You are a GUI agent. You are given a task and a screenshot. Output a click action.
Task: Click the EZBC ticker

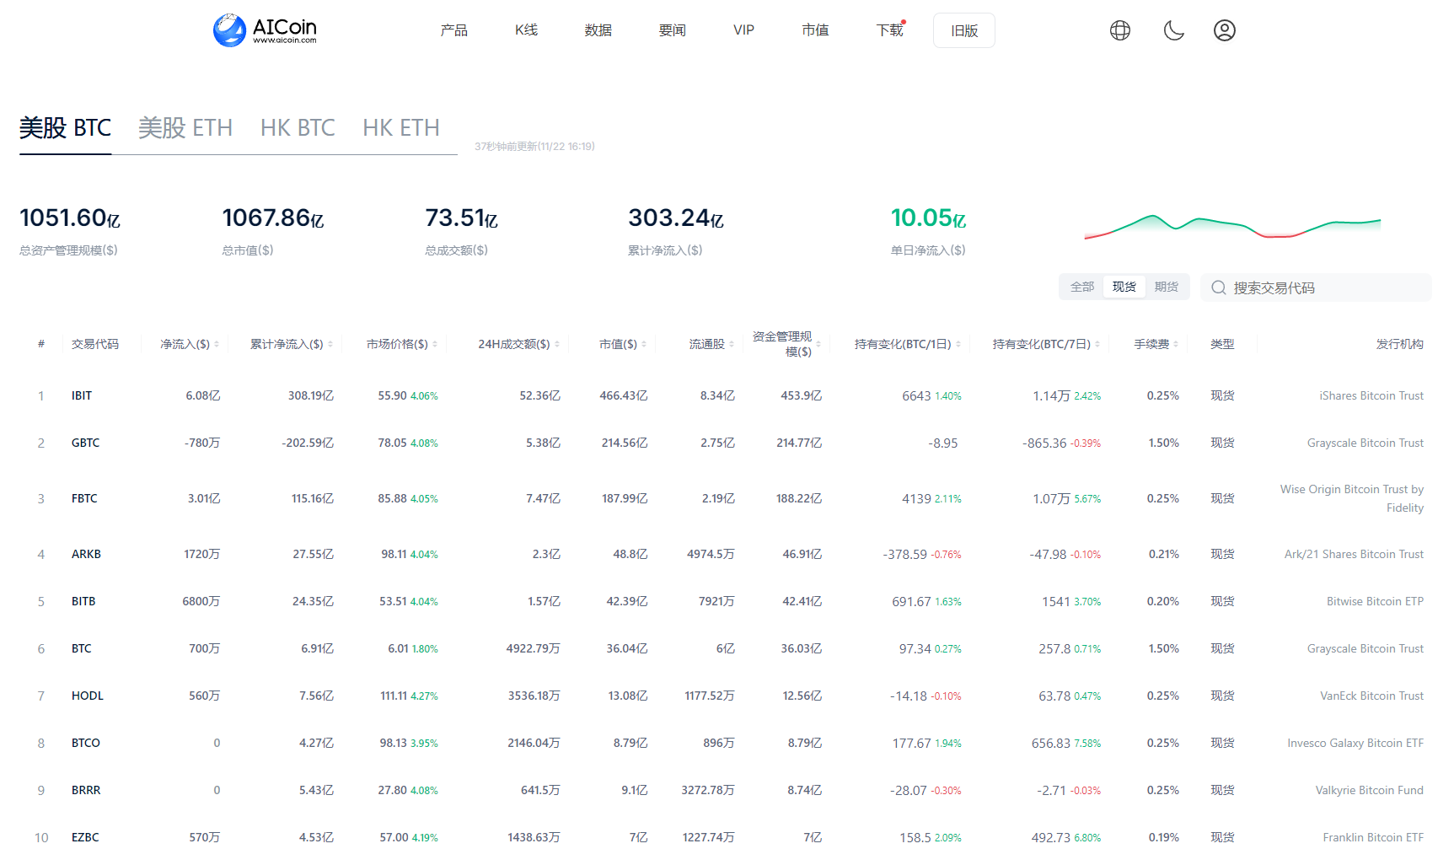(x=85, y=837)
